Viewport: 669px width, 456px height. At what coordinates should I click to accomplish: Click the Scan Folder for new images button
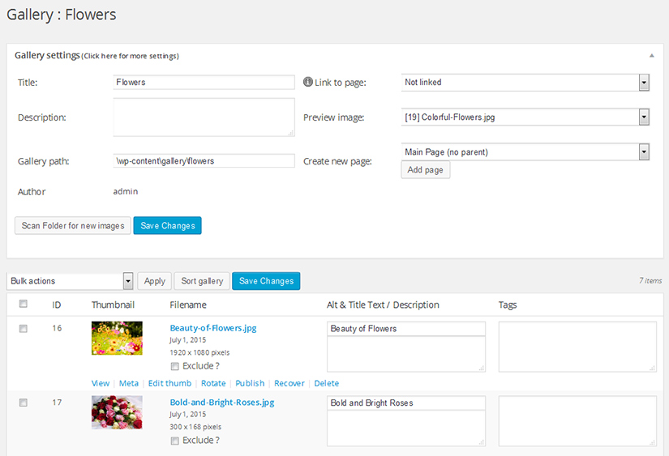[x=72, y=226]
